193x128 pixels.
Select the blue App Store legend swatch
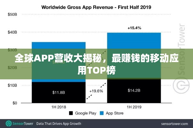(x=102, y=113)
